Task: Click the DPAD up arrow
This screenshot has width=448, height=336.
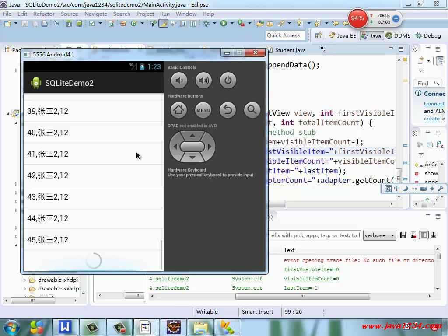Action: [192, 136]
